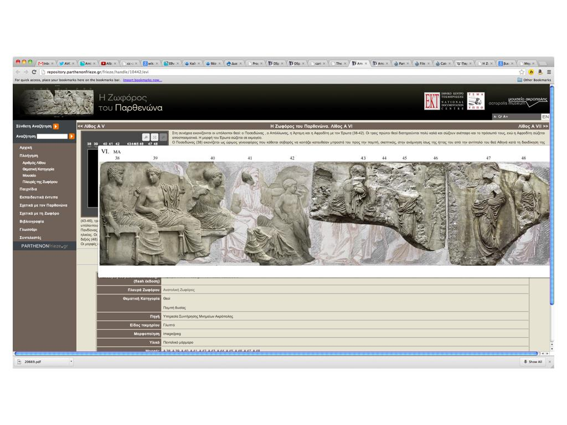Click the greyed-out zoom icon in viewer

tap(163, 137)
